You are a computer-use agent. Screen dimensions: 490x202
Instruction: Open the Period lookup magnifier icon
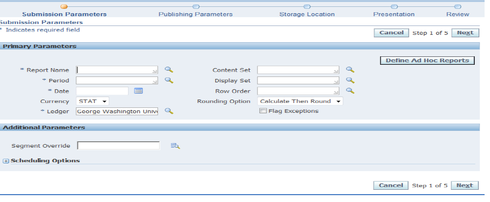click(x=168, y=80)
